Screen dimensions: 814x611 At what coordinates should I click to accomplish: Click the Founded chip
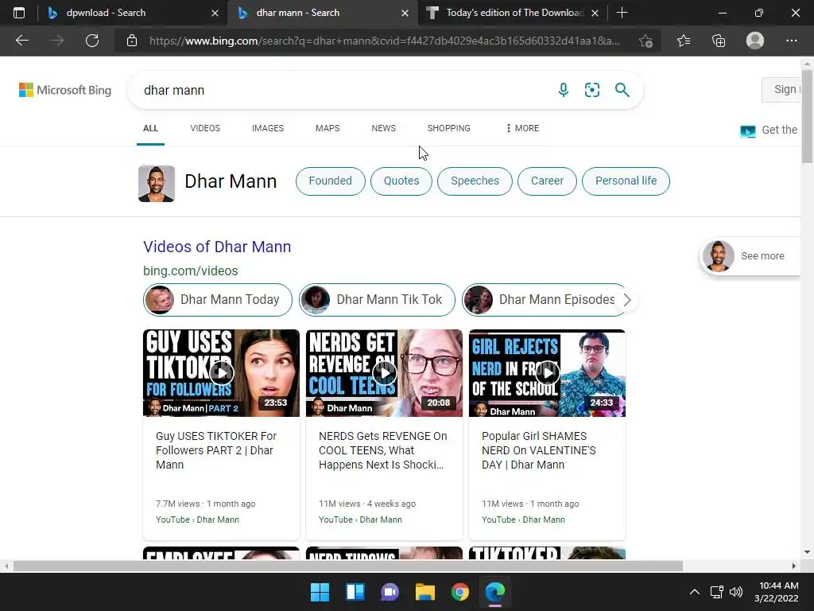(x=330, y=181)
